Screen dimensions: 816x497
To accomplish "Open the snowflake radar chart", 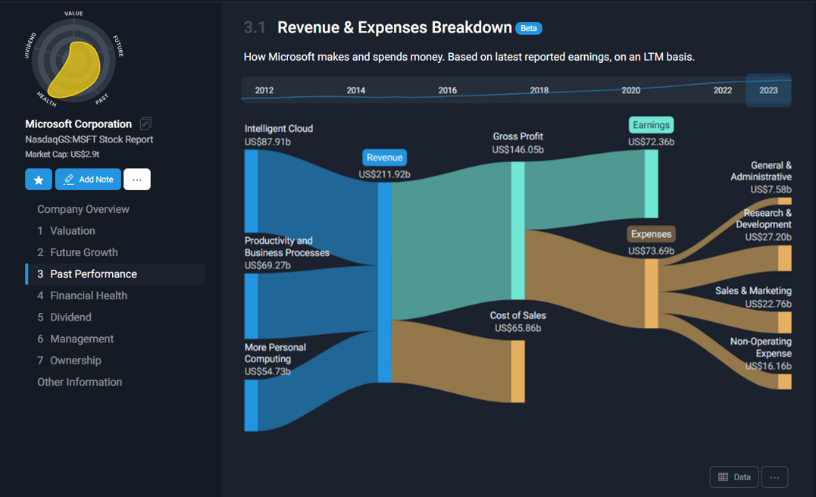I will (74, 61).
